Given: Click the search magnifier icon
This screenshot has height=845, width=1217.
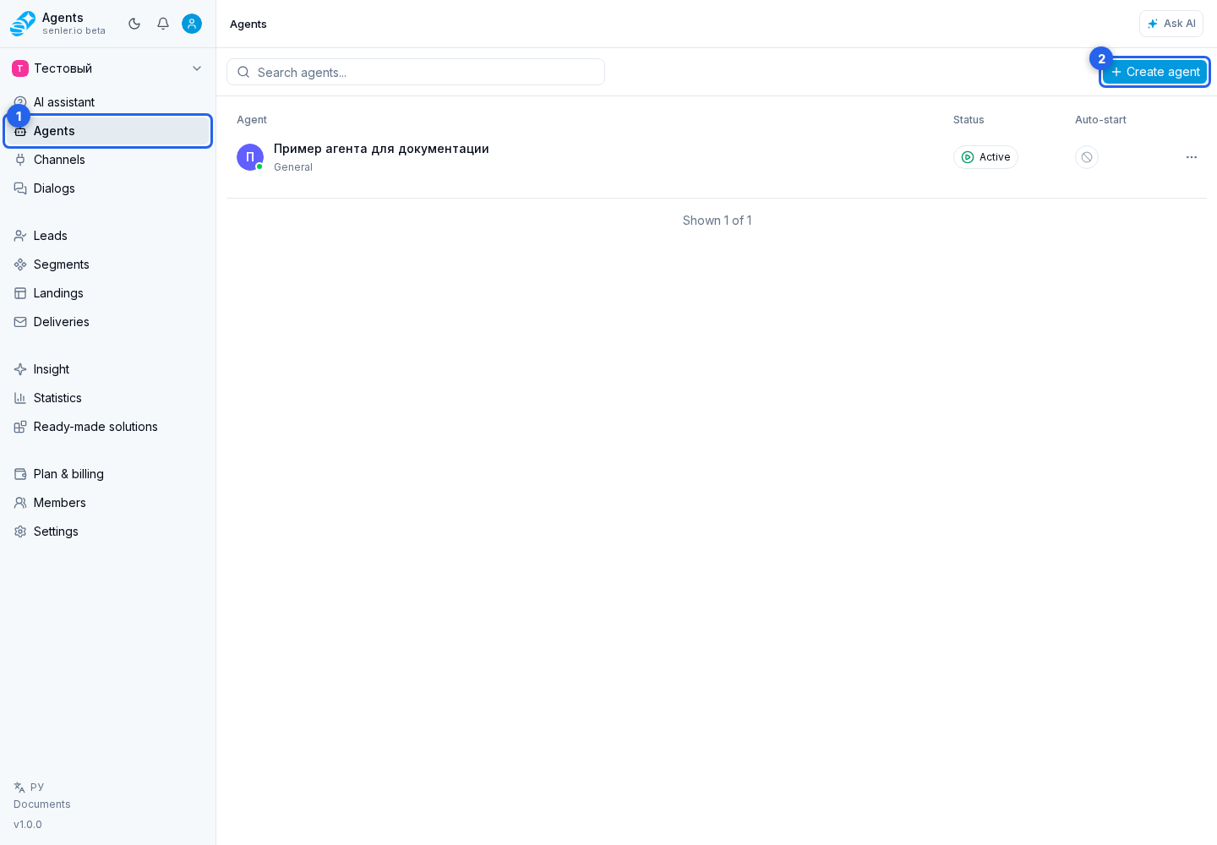Looking at the screenshot, I should coord(243,73).
